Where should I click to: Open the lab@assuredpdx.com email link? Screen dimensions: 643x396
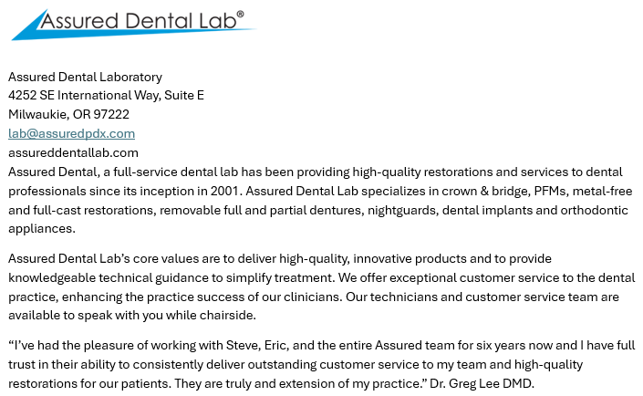pos(71,133)
